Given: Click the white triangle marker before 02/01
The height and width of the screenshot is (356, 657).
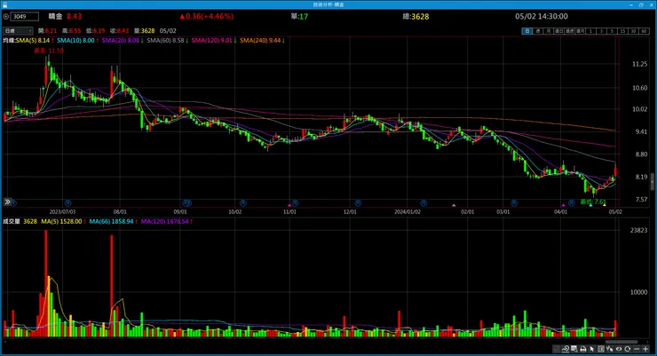Looking at the screenshot, I should [454, 205].
